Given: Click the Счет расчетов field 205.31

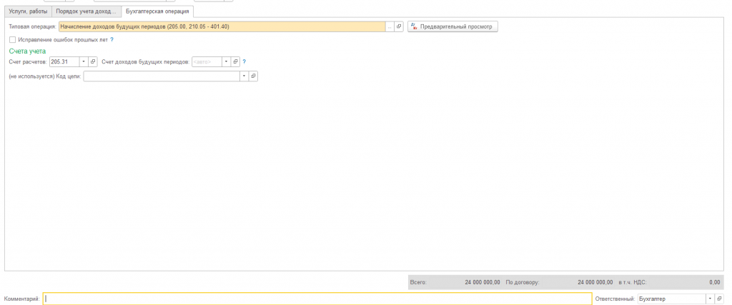Looking at the screenshot, I should click(64, 61).
